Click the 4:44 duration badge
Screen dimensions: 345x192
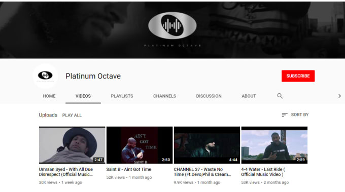[x=233, y=160]
